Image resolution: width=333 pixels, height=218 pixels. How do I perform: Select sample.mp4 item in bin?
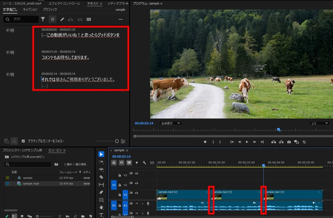click(31, 183)
